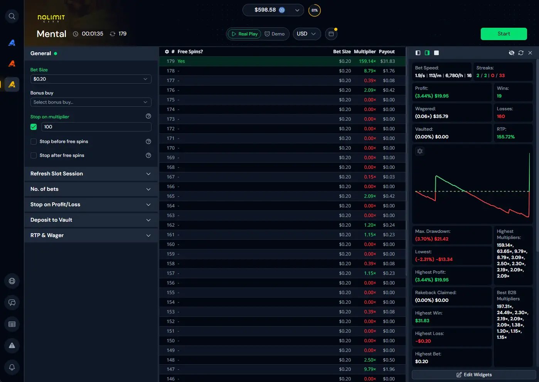Open the notifications bell icon
The height and width of the screenshot is (382, 539).
click(12, 367)
